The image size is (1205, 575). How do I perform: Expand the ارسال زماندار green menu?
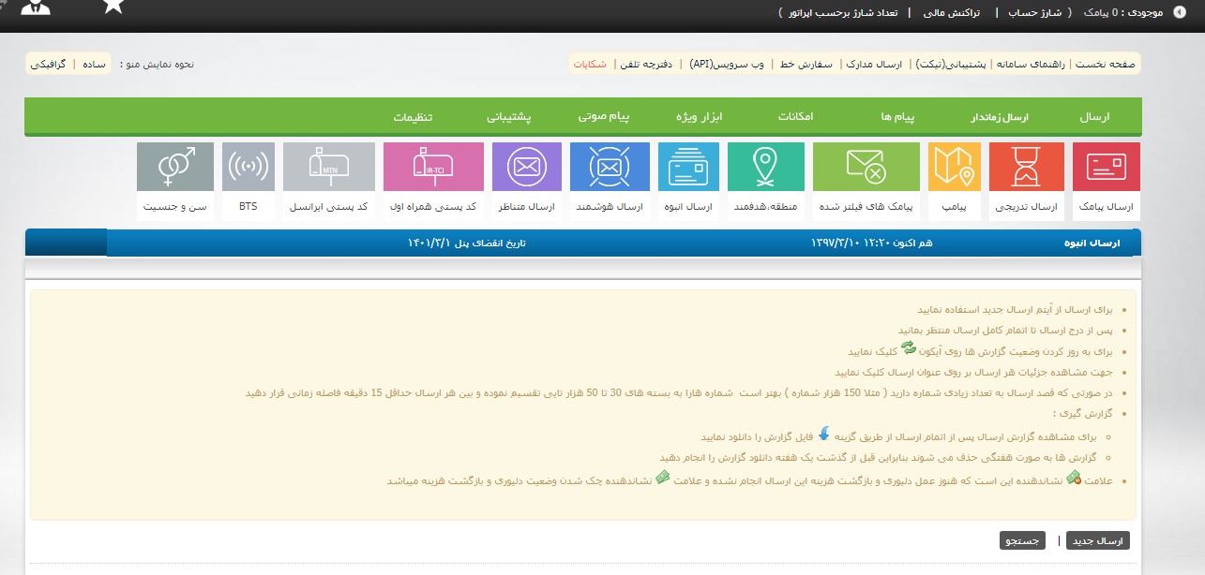tap(1000, 117)
